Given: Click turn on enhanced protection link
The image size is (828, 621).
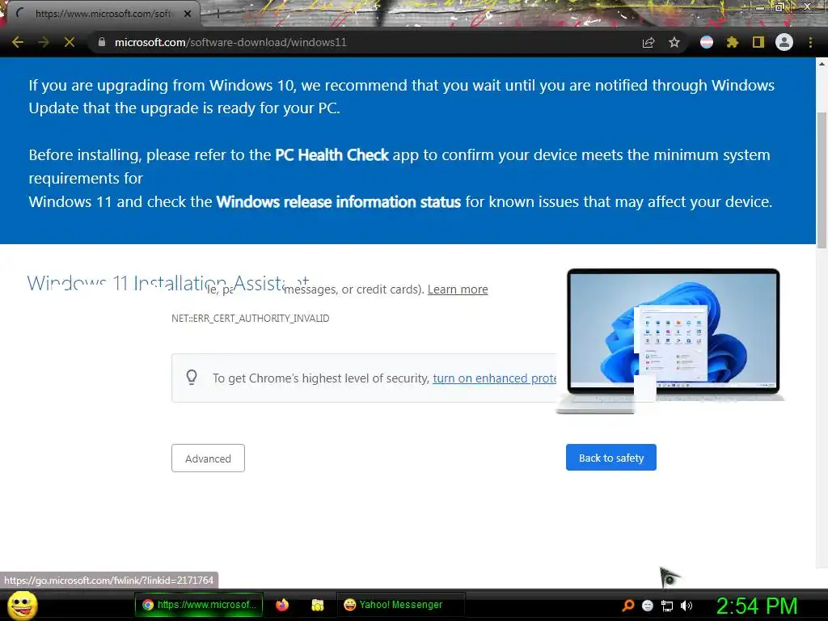Looking at the screenshot, I should (x=495, y=378).
